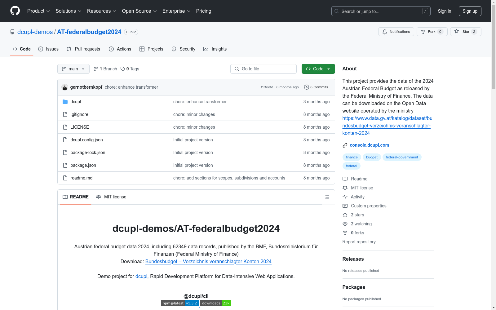496x310 pixels.
Task: Open the AT-federalbudget2024 repository link
Action: [x=89, y=32]
